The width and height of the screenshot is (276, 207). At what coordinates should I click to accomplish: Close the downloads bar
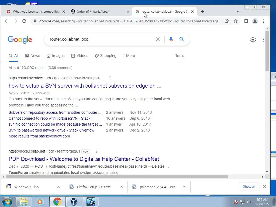coord(265,187)
